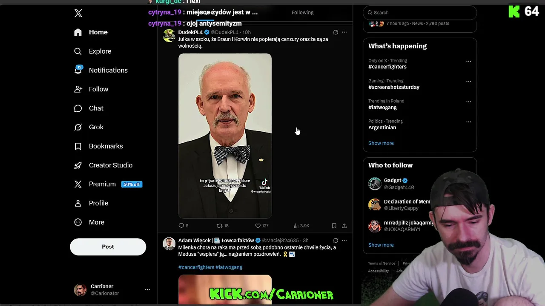Share DudekPL4's post
545x306 pixels.
click(344, 226)
